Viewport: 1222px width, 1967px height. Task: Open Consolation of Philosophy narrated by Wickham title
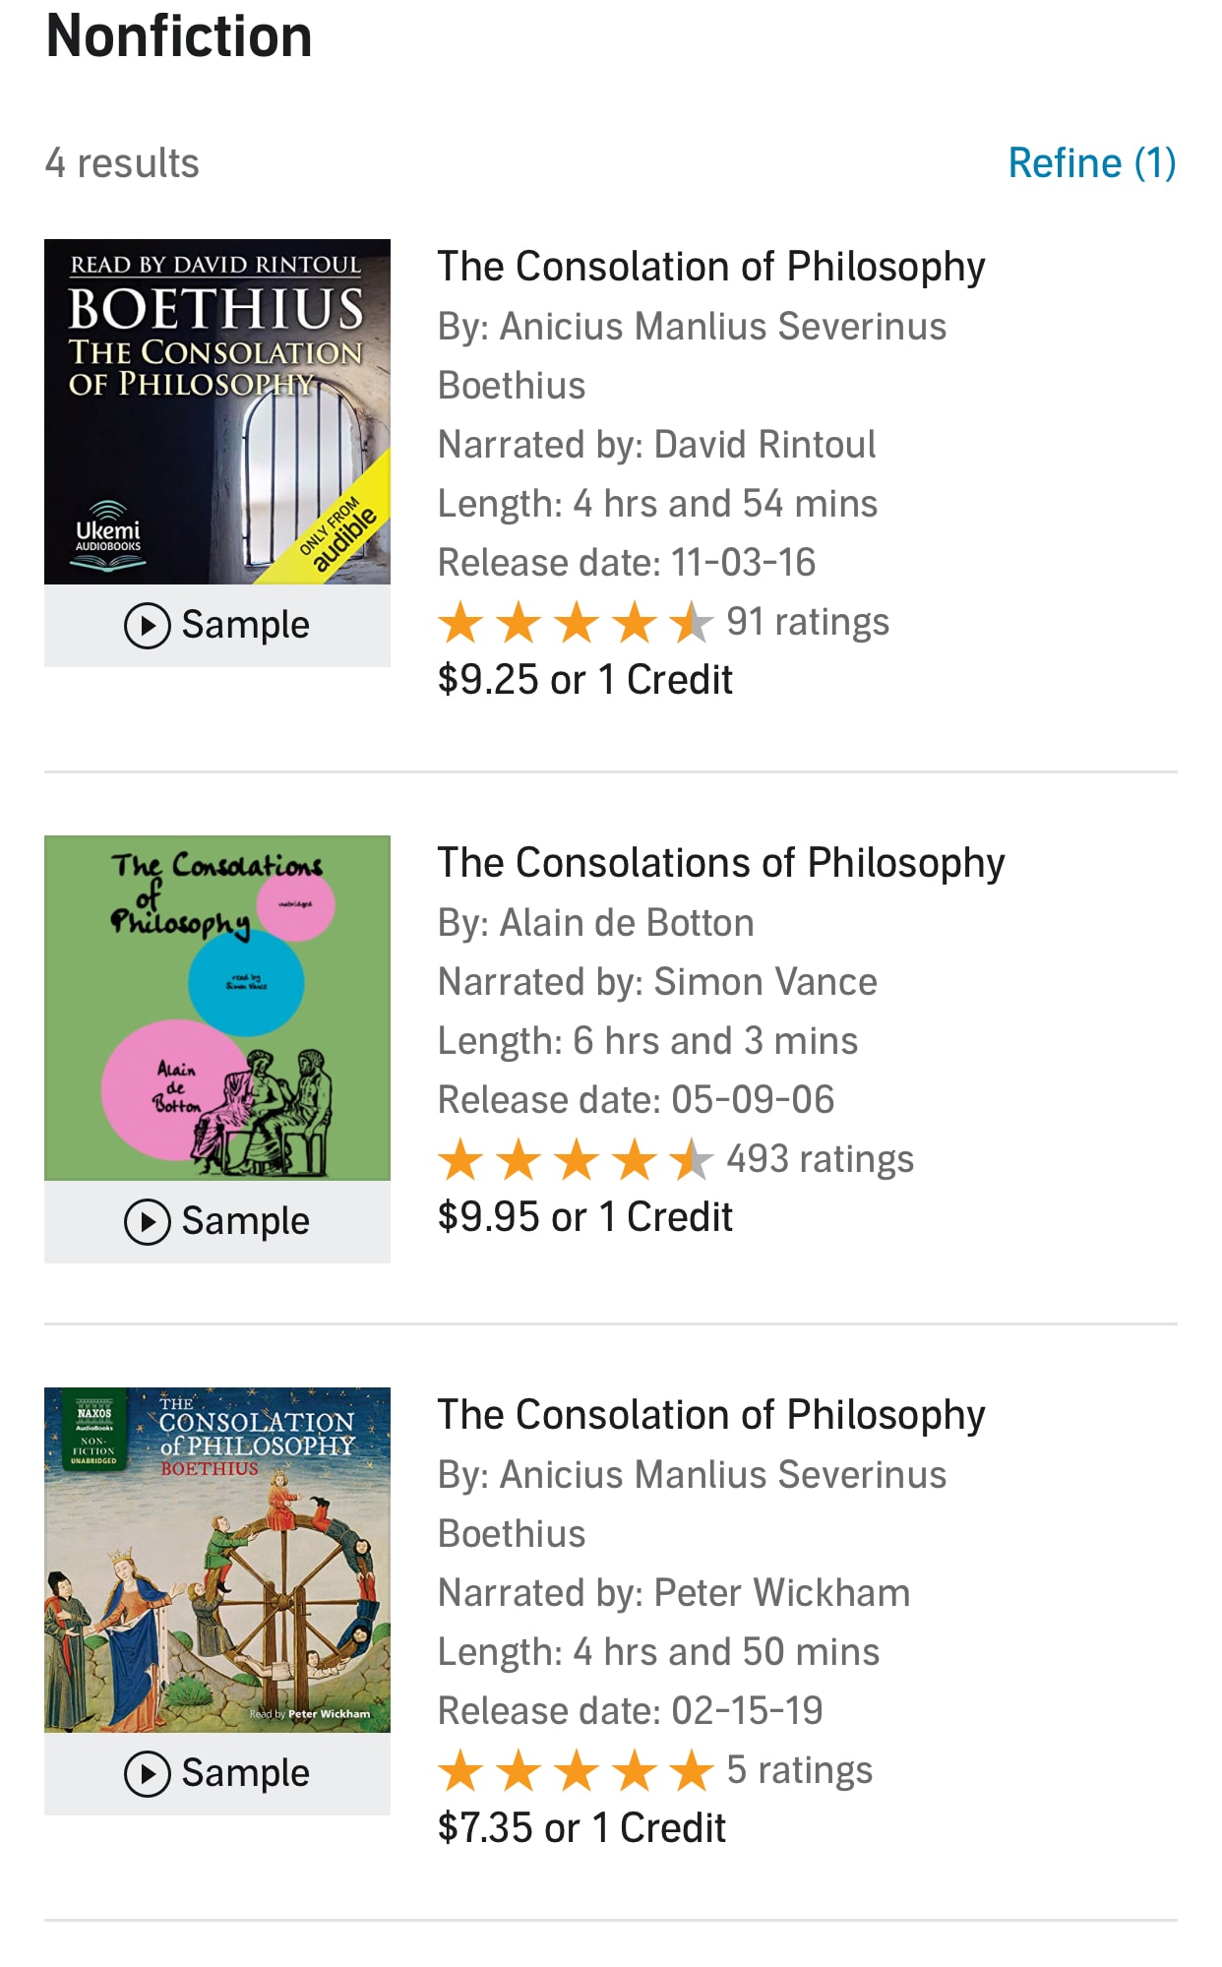tap(710, 1415)
